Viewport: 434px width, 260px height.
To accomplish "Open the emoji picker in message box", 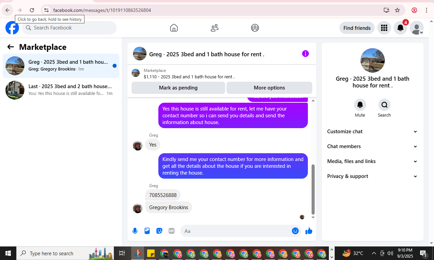I will [295, 231].
